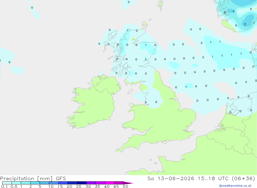Select the 15–20 mm legend swatch

(63, 183)
